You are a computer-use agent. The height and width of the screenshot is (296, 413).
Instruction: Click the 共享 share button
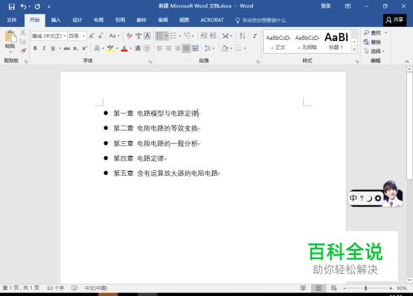[x=394, y=20]
